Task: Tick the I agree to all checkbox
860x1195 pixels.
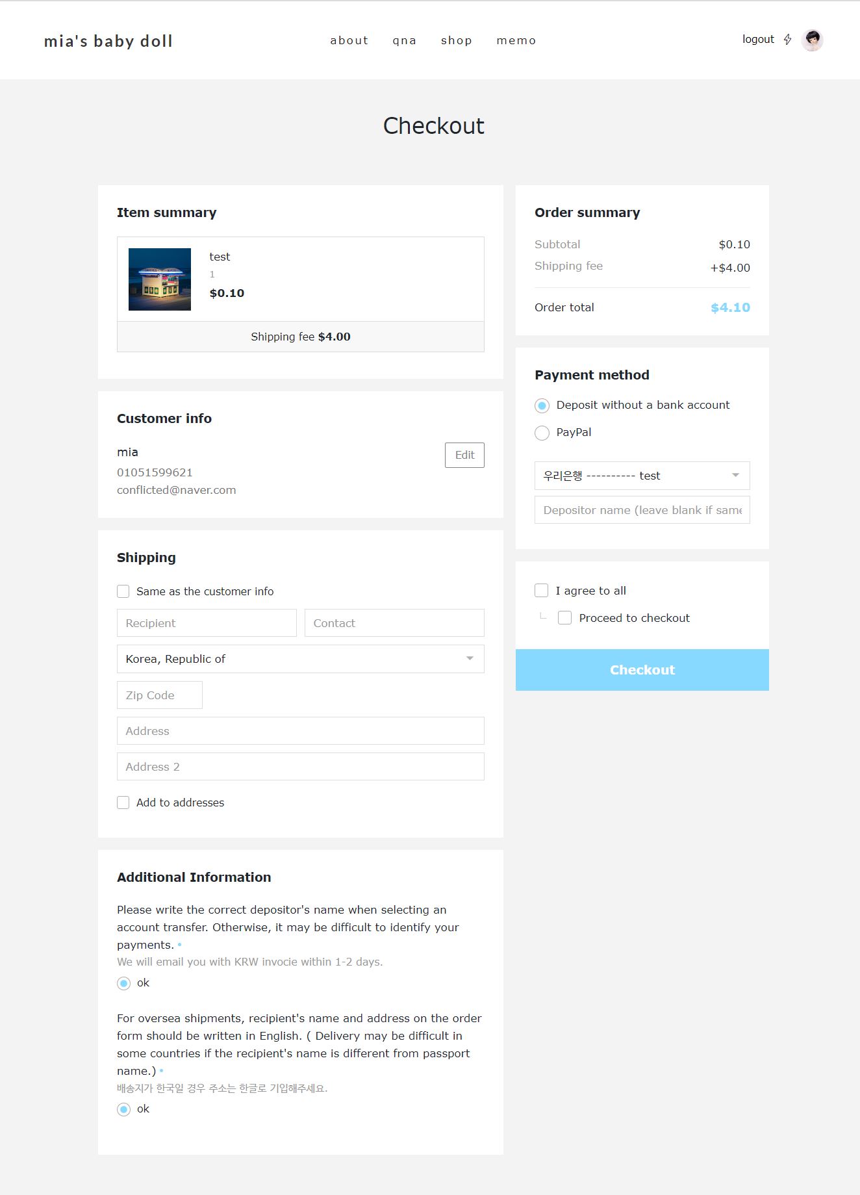Action: (541, 590)
